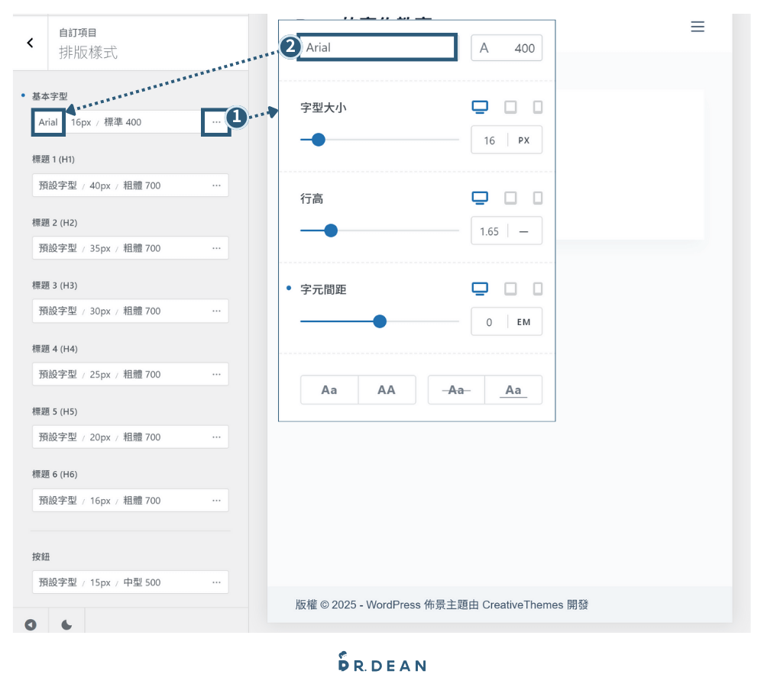Expand options for 基本字型 ellipsis
The image size is (764, 687).
216,122
